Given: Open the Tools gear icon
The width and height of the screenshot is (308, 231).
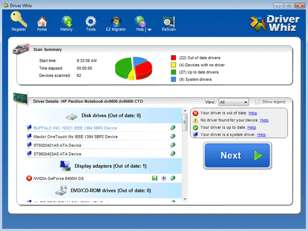Looking at the screenshot, I should 90,22.
